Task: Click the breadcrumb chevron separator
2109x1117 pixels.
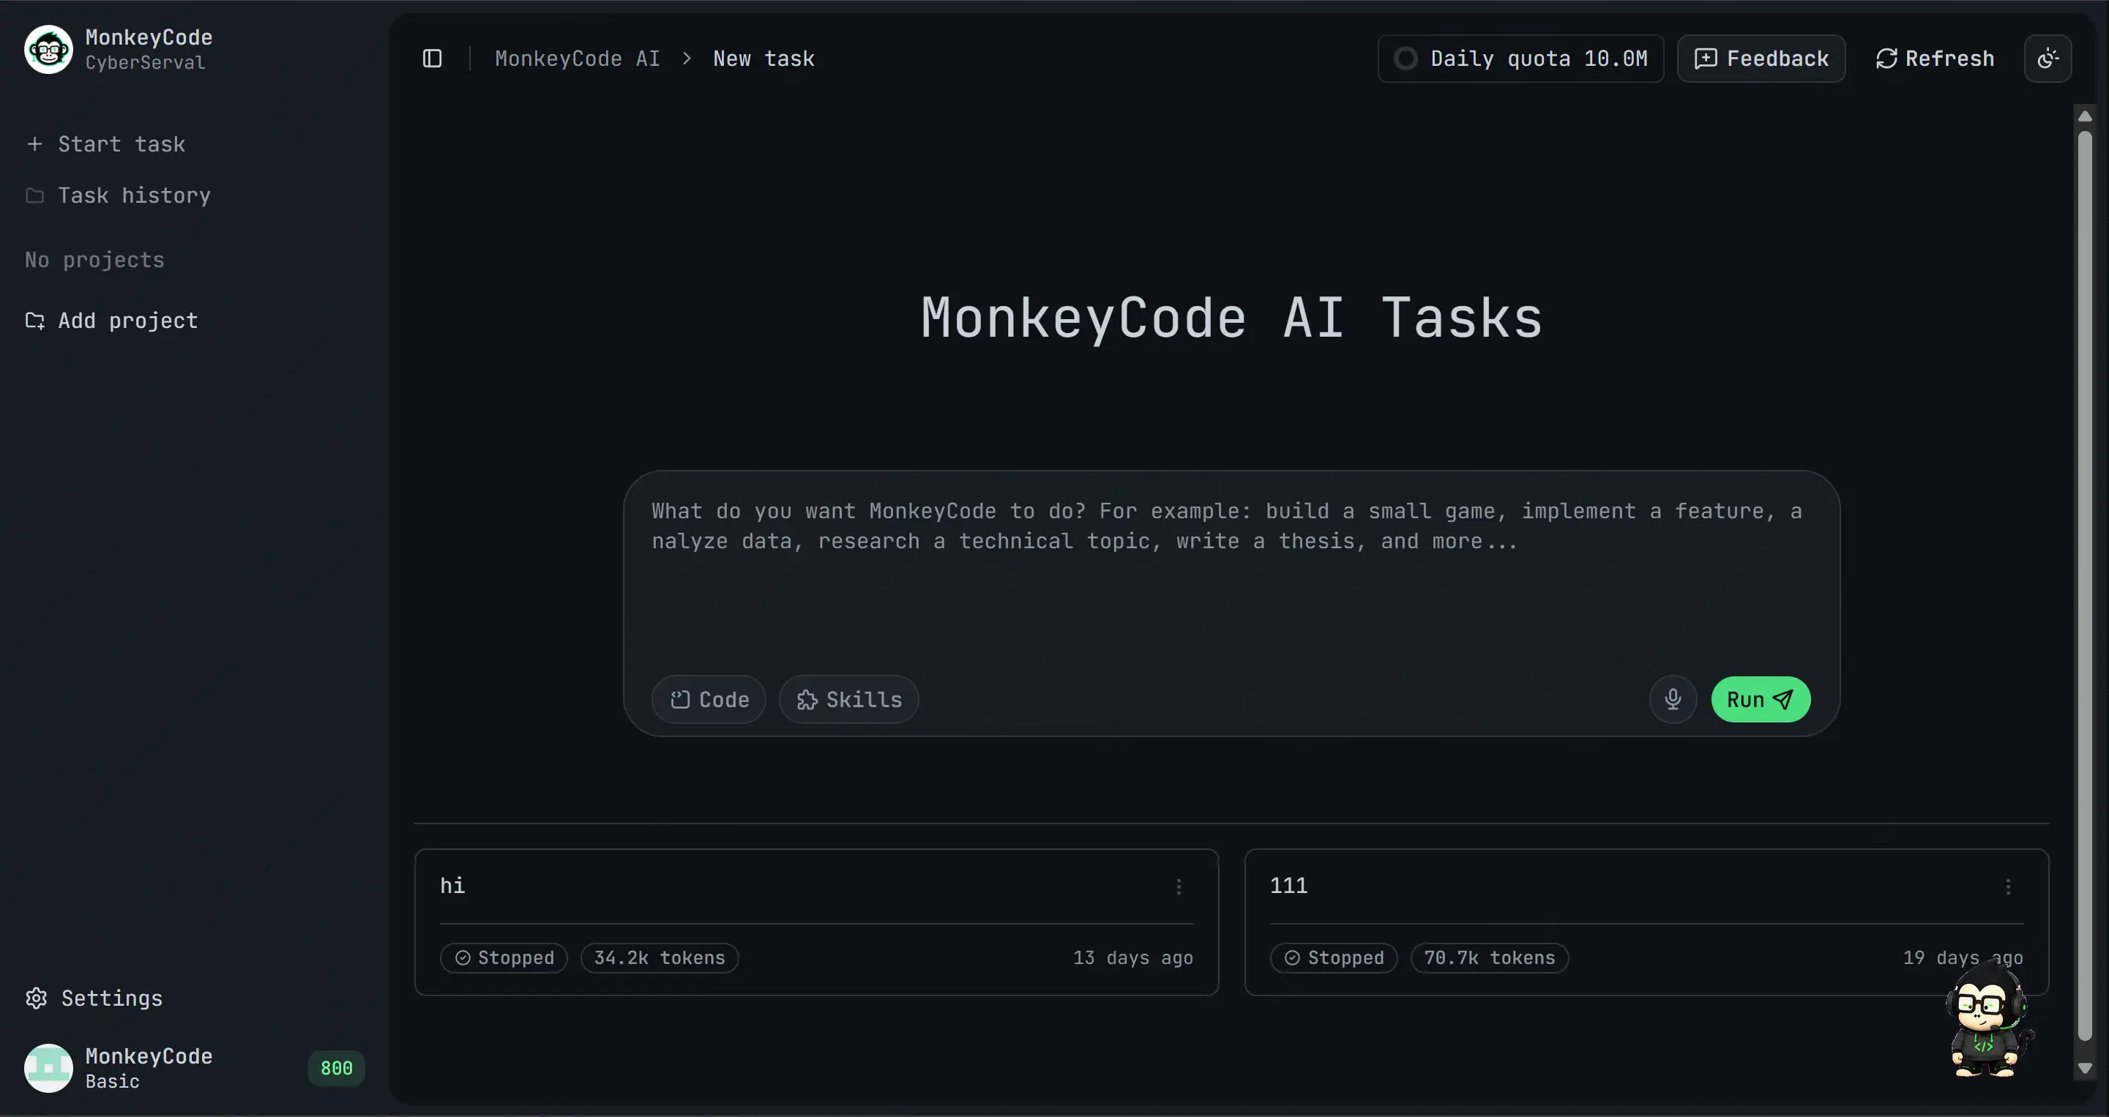Action: click(687, 58)
